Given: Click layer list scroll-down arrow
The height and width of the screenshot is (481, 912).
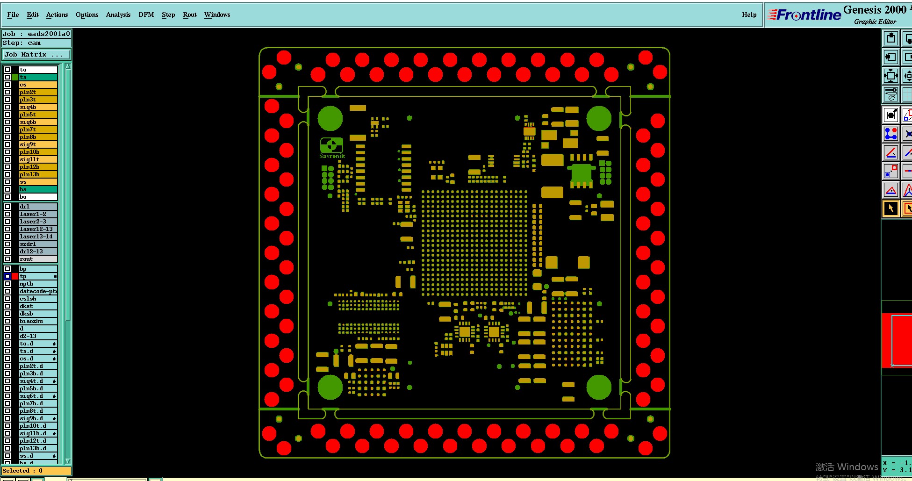Looking at the screenshot, I should (x=68, y=461).
